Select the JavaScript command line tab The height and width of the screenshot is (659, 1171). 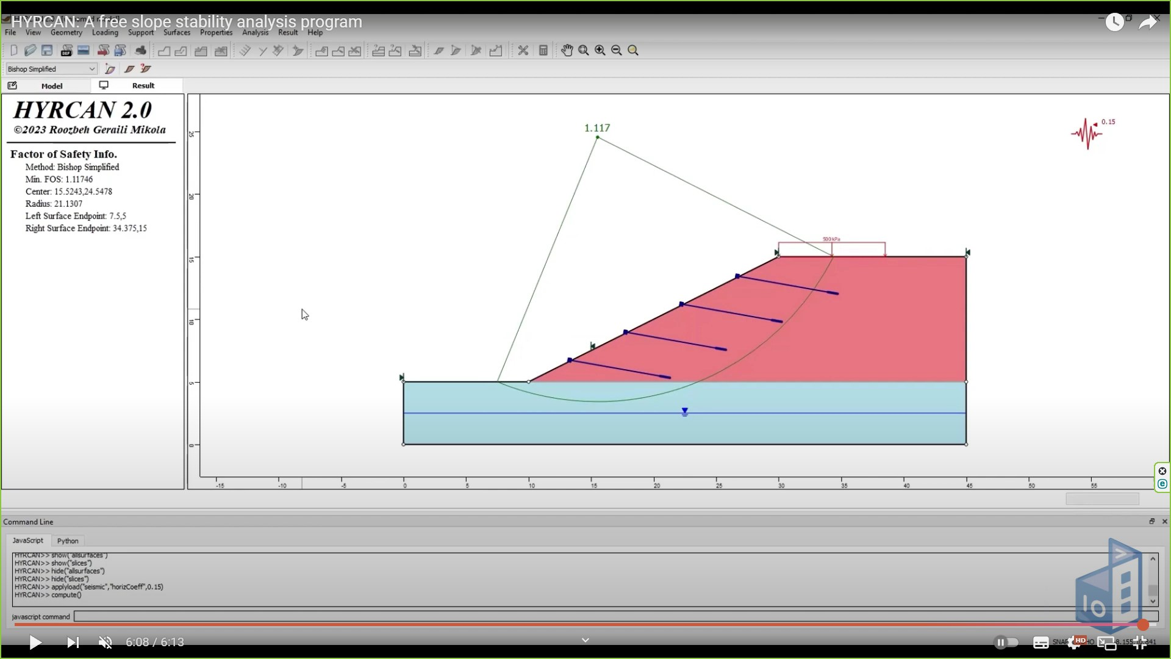tap(28, 541)
